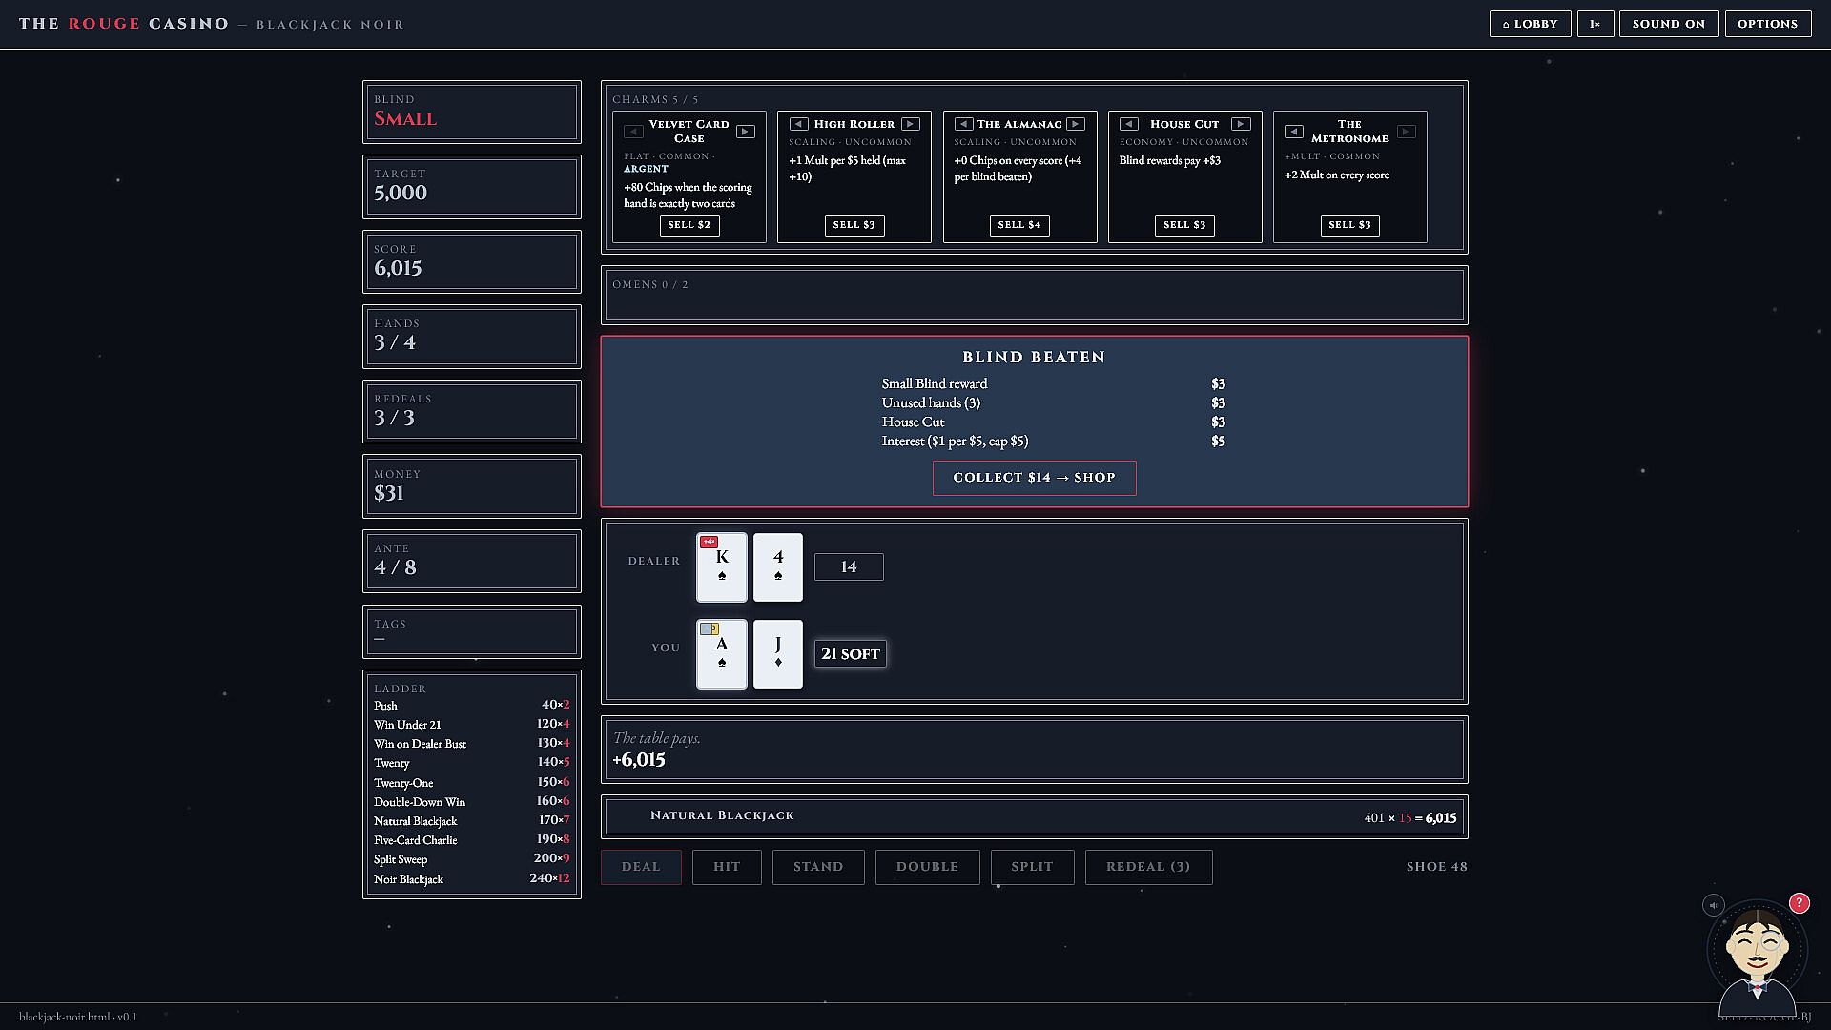Image resolution: width=1831 pixels, height=1030 pixels.
Task: Sell Velvet Card Case for $2
Action: point(689,225)
